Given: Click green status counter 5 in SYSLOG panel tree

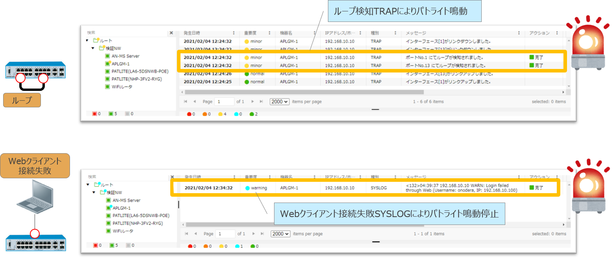Looking at the screenshot, I should pos(114,245).
